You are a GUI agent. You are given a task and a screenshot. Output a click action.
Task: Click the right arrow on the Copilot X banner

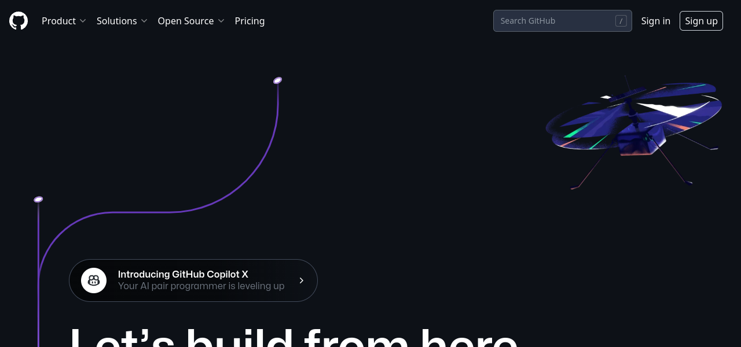click(302, 280)
